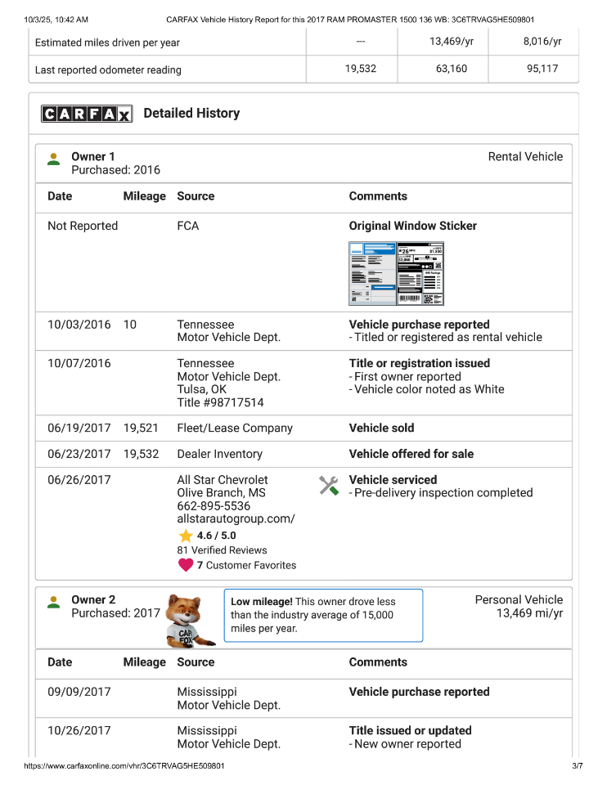This screenshot has width=607, height=785.
Task: Click the 81 Verified Reviews link
Action: (x=222, y=550)
